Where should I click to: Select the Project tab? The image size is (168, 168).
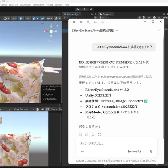(x=106, y=14)
